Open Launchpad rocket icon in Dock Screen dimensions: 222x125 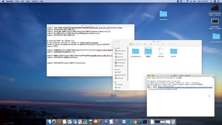coord(54,122)
